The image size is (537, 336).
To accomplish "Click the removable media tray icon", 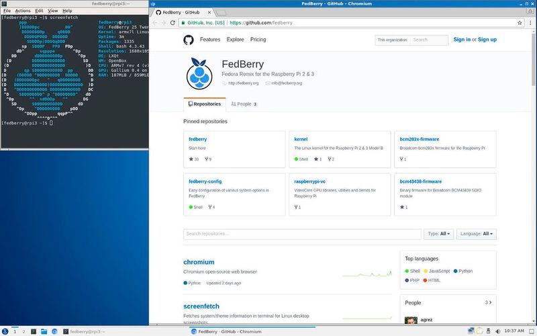I will click(x=489, y=331).
